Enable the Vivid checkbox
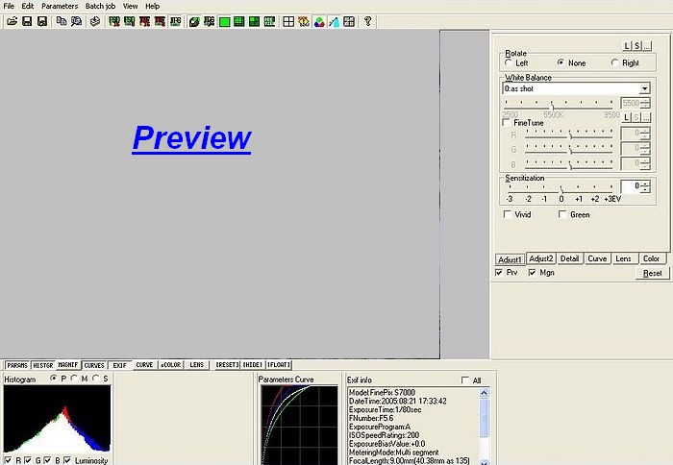This screenshot has width=673, height=465. point(508,214)
